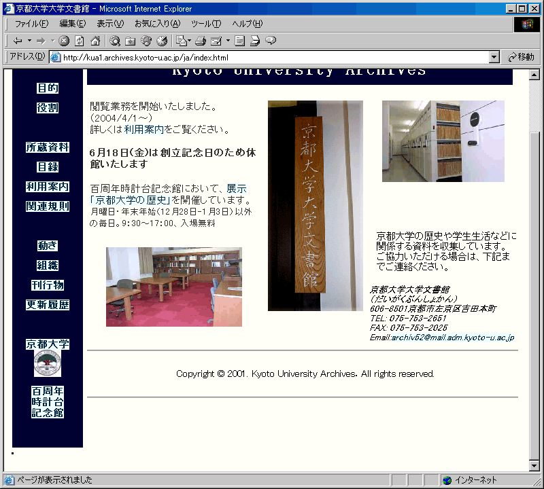Follow the 京都大学 sidebar link
Viewport: 544px width, 489px height.
point(48,344)
